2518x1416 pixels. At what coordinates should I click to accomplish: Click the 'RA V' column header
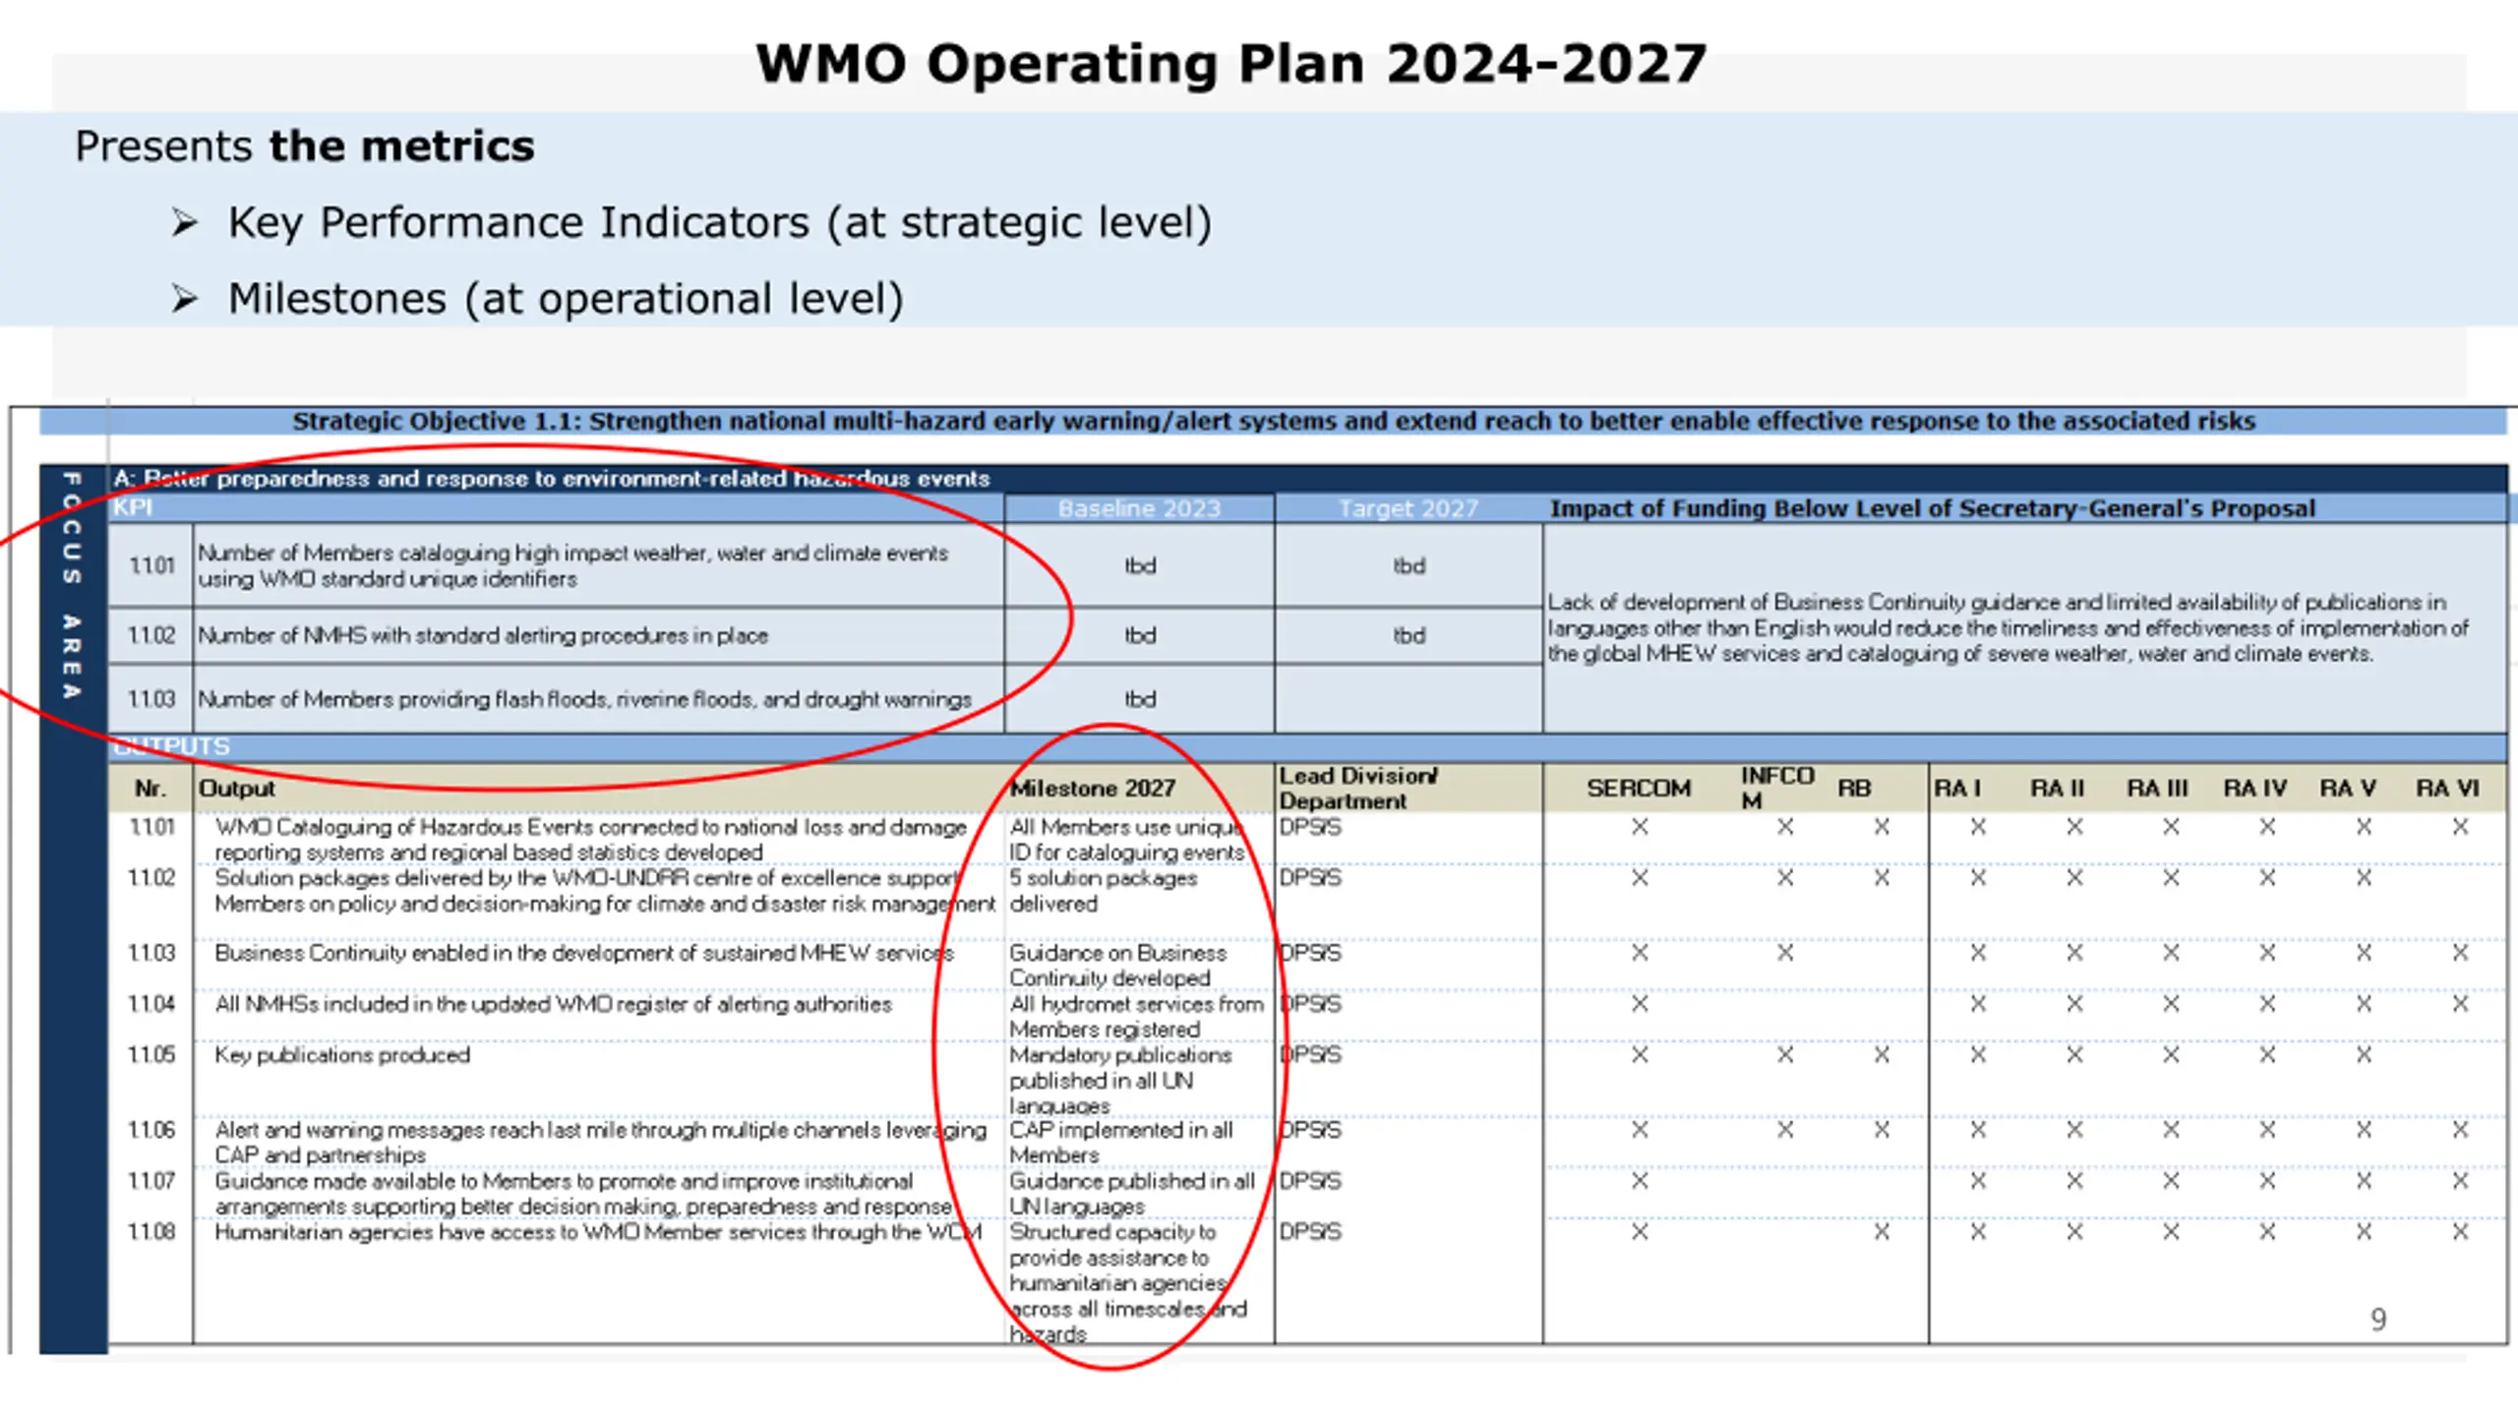tap(2348, 789)
